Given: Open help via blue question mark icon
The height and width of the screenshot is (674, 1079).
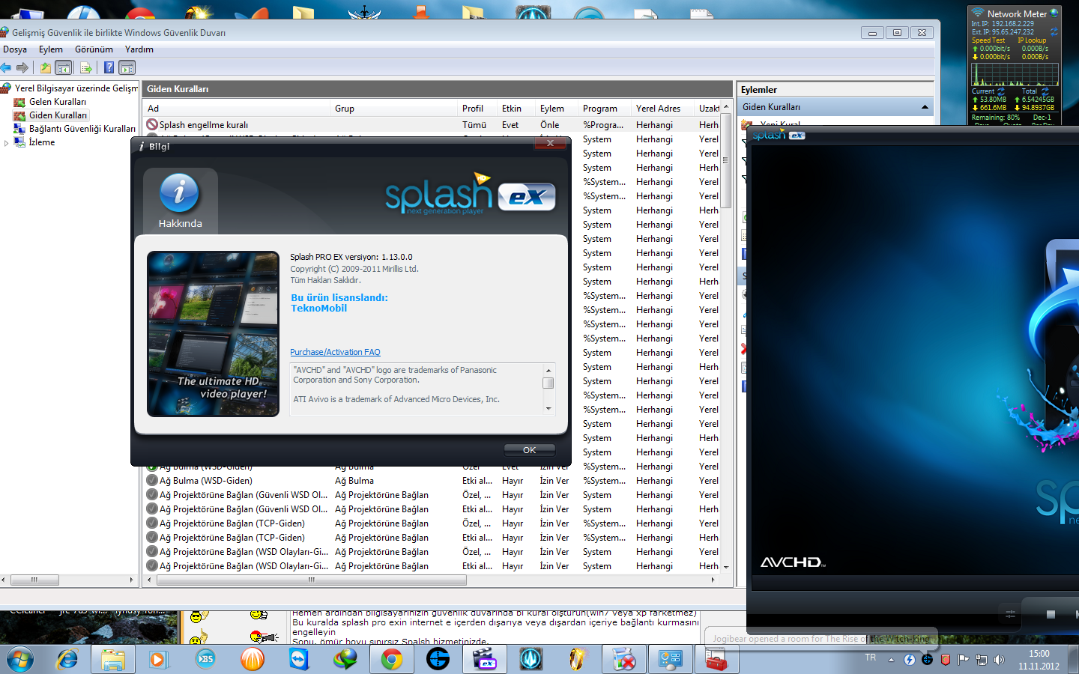Looking at the screenshot, I should (x=109, y=68).
